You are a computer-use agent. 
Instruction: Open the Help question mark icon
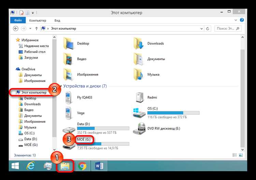tap(242, 20)
